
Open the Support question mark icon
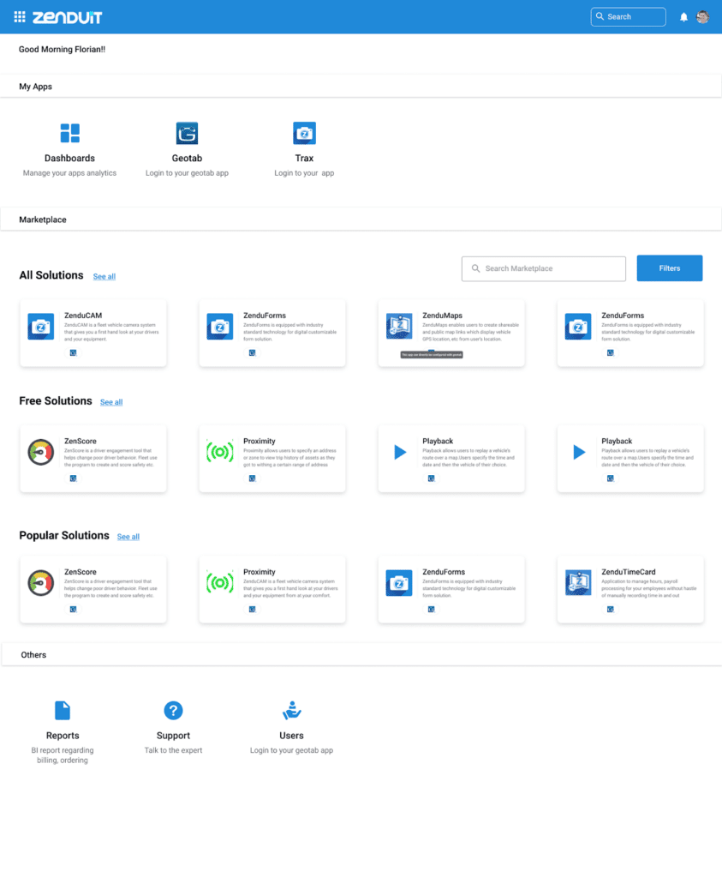coord(173,711)
